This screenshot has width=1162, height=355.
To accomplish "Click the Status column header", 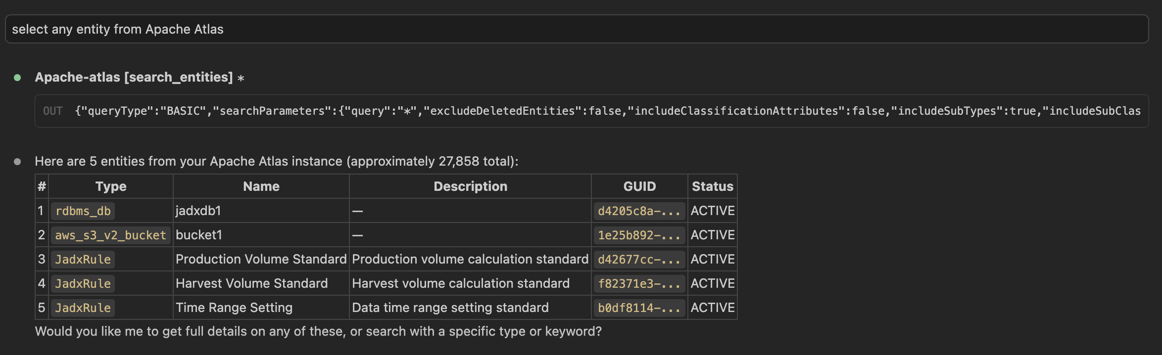I will [713, 186].
